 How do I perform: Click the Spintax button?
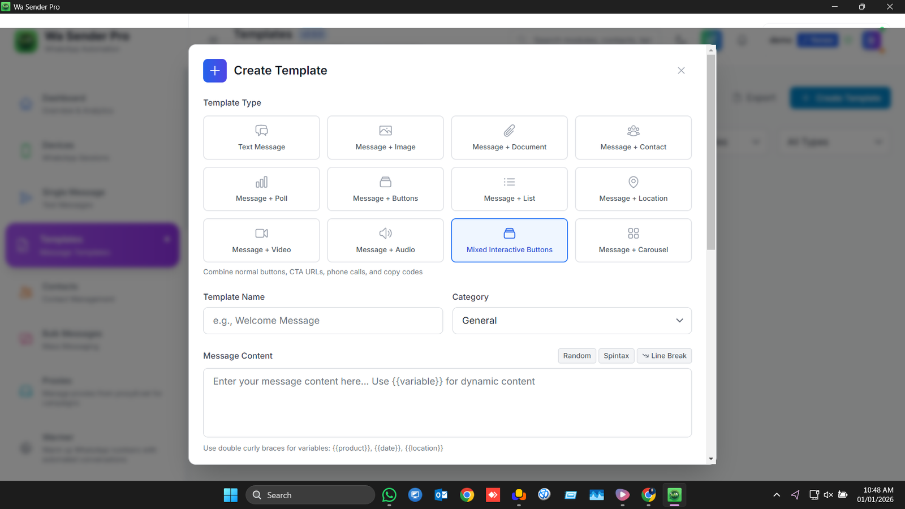616,355
